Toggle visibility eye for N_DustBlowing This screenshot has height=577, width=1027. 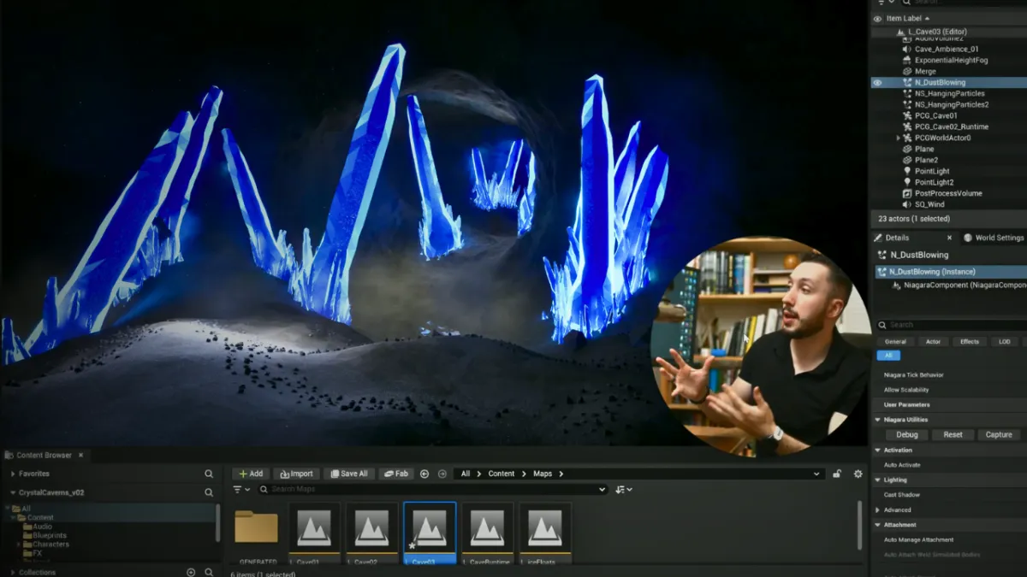(x=877, y=83)
